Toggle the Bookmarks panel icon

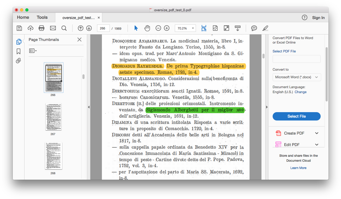click(x=19, y=51)
